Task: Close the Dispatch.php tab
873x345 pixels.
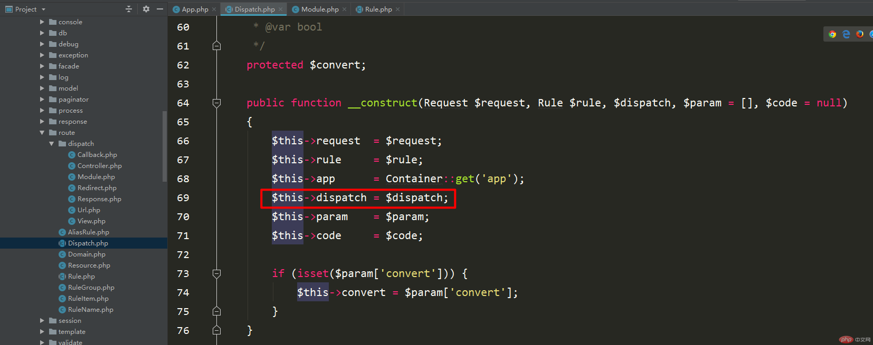Action: [x=280, y=9]
